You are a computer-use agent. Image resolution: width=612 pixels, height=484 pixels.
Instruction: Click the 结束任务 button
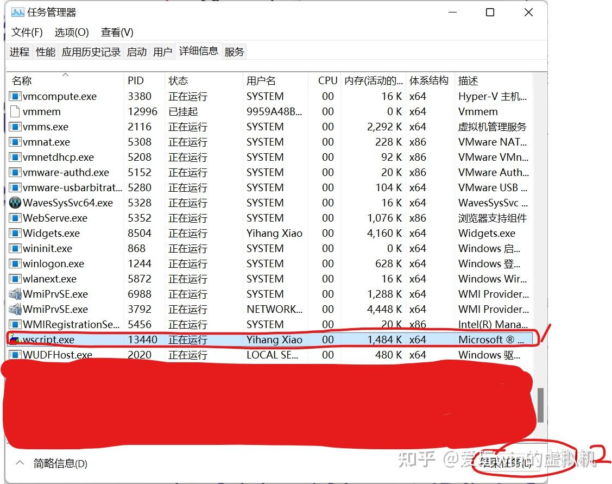[506, 463]
